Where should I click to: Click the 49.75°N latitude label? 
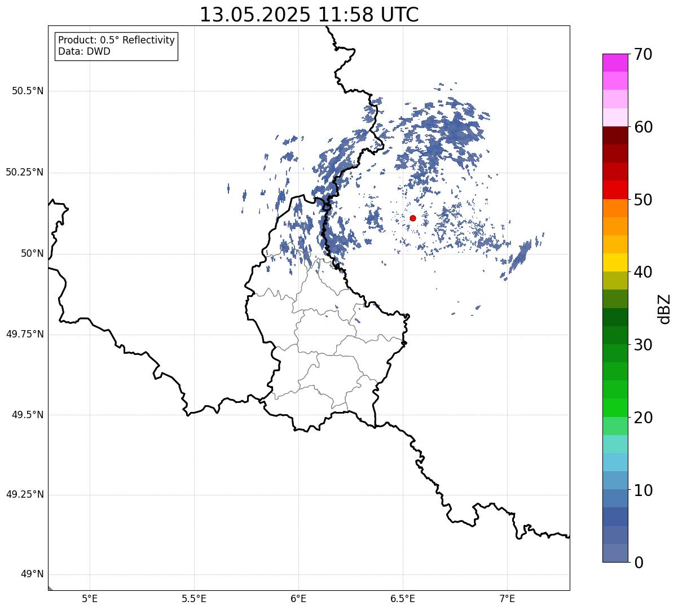25,334
